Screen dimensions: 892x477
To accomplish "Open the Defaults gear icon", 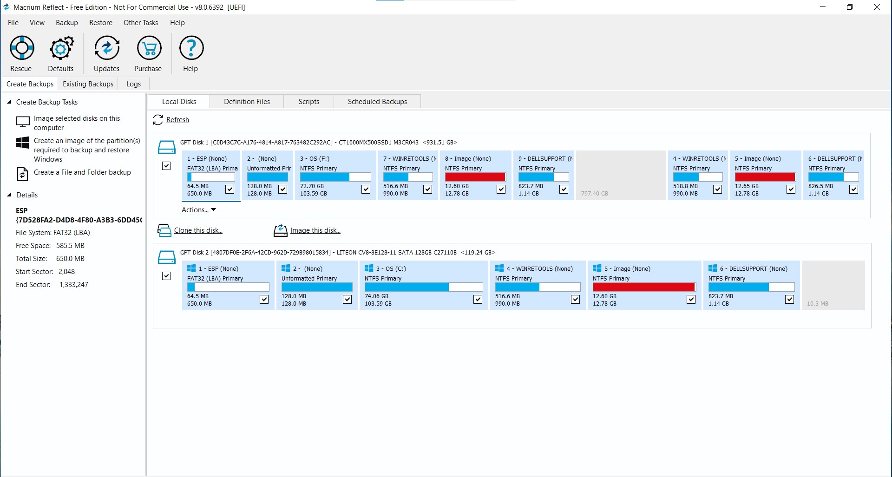I will (x=61, y=48).
